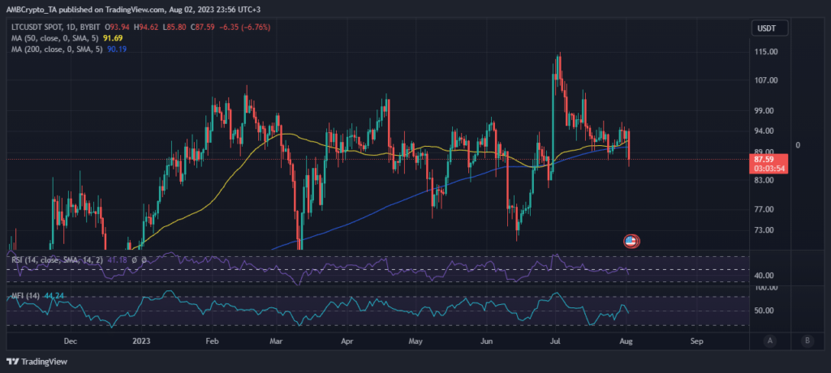This screenshot has width=831, height=373.
Task: Click the 115.00 price axis label
Action: (x=766, y=52)
